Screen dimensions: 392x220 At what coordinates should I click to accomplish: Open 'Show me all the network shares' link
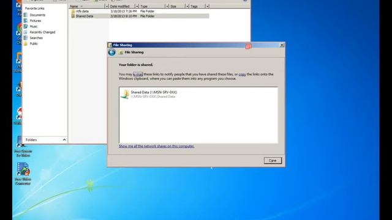pyautogui.click(x=157, y=146)
